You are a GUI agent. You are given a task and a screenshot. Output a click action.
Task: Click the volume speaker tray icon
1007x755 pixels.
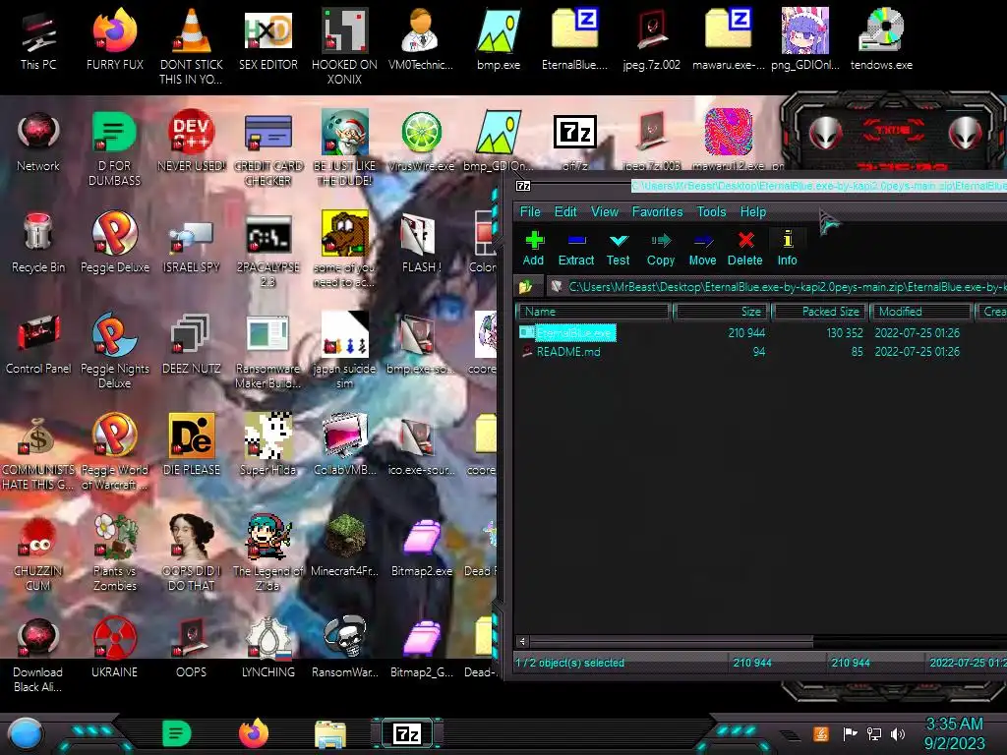coord(898,733)
